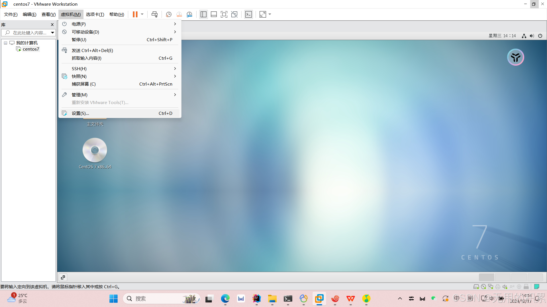Image resolution: width=547 pixels, height=307 pixels.
Task: Take a snapshot with the clock-plus icon
Action: tap(169, 14)
